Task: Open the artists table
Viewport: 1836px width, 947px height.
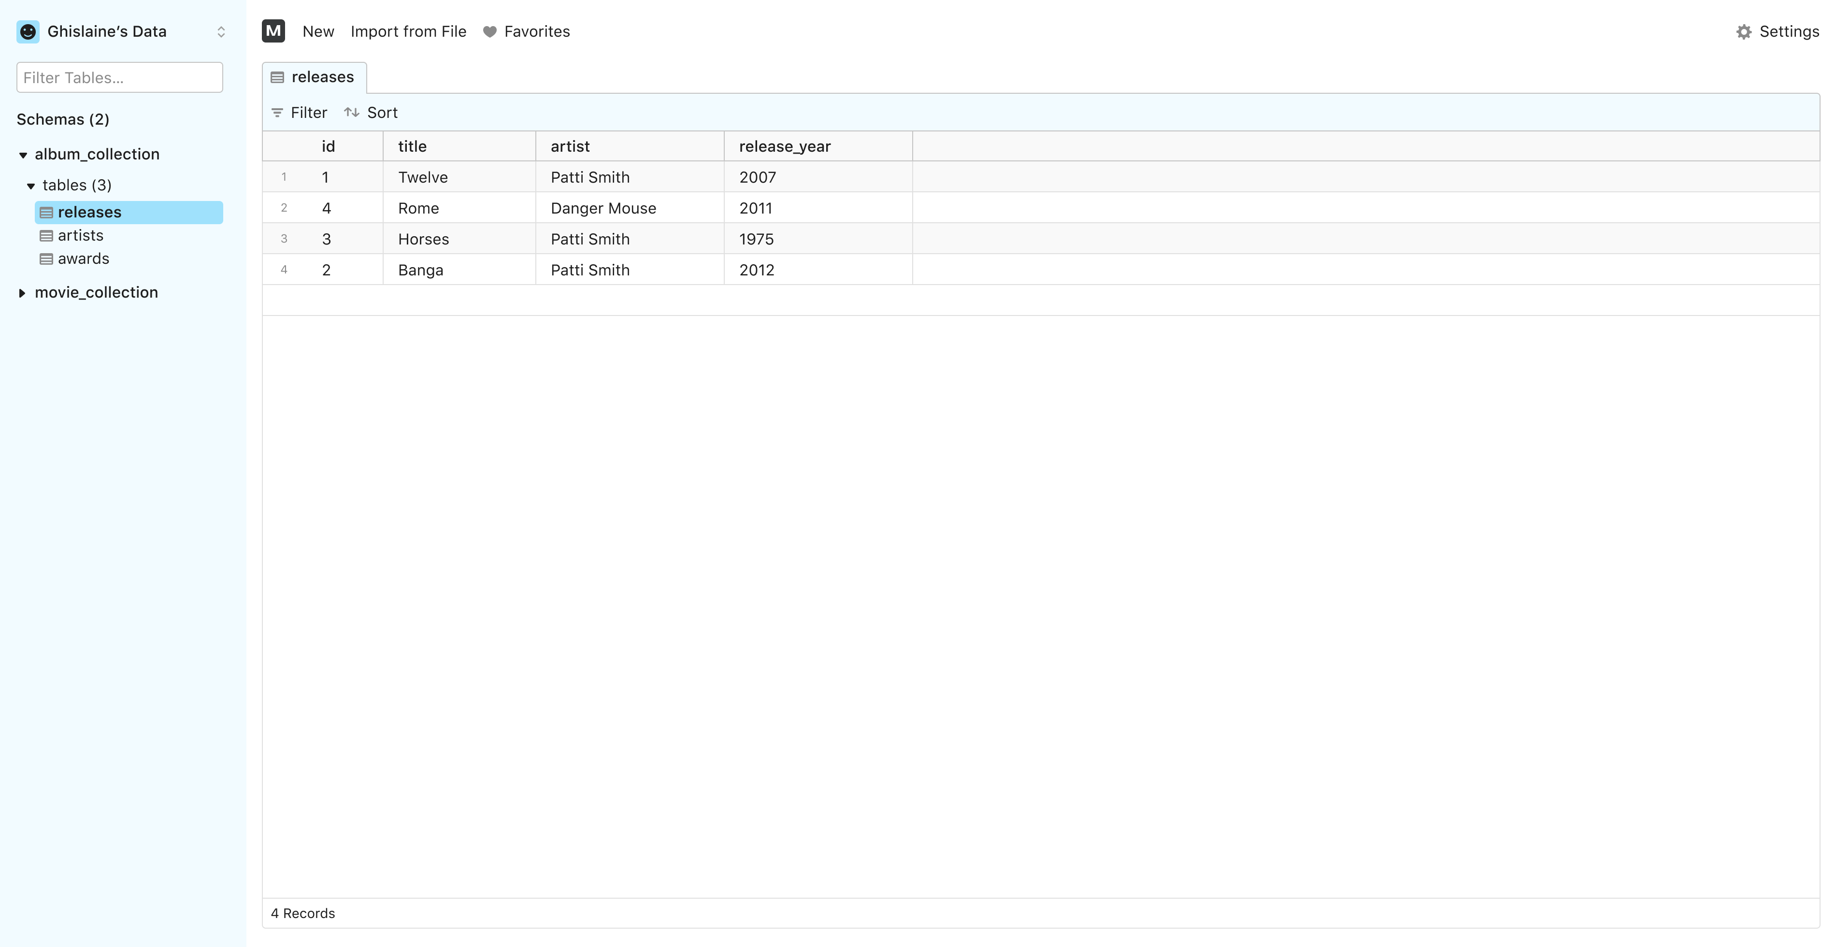Action: click(x=81, y=235)
